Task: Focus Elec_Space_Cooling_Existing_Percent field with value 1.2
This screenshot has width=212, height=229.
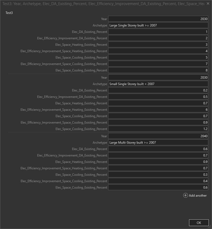Action: pos(158,129)
